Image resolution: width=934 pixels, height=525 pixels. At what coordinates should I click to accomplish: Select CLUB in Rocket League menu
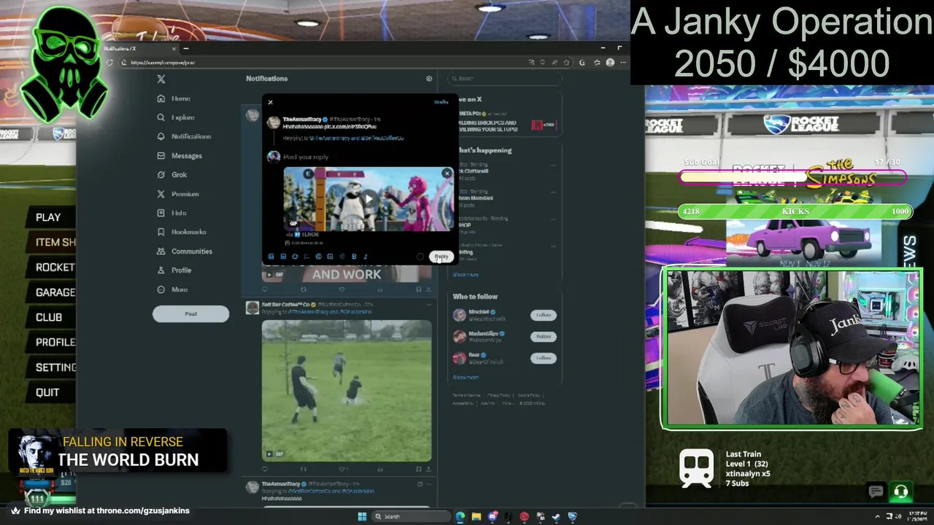[49, 317]
